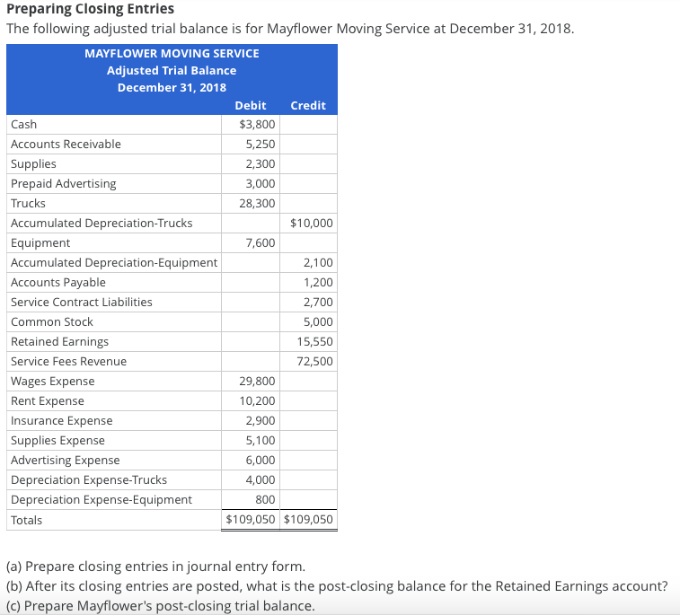Click the 'Accounts Payable' row label
680x615 pixels.
[58, 283]
